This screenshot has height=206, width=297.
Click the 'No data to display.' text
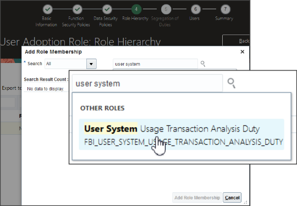pos(45,89)
